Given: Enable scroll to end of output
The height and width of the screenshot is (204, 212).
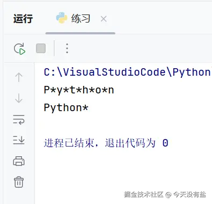Looking at the screenshot, I should 19,140.
